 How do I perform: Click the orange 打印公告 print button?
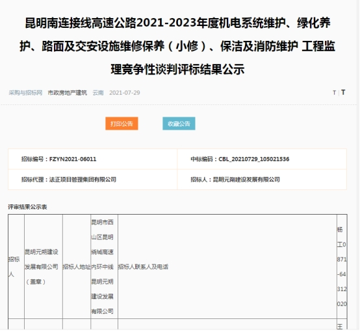click(122, 123)
